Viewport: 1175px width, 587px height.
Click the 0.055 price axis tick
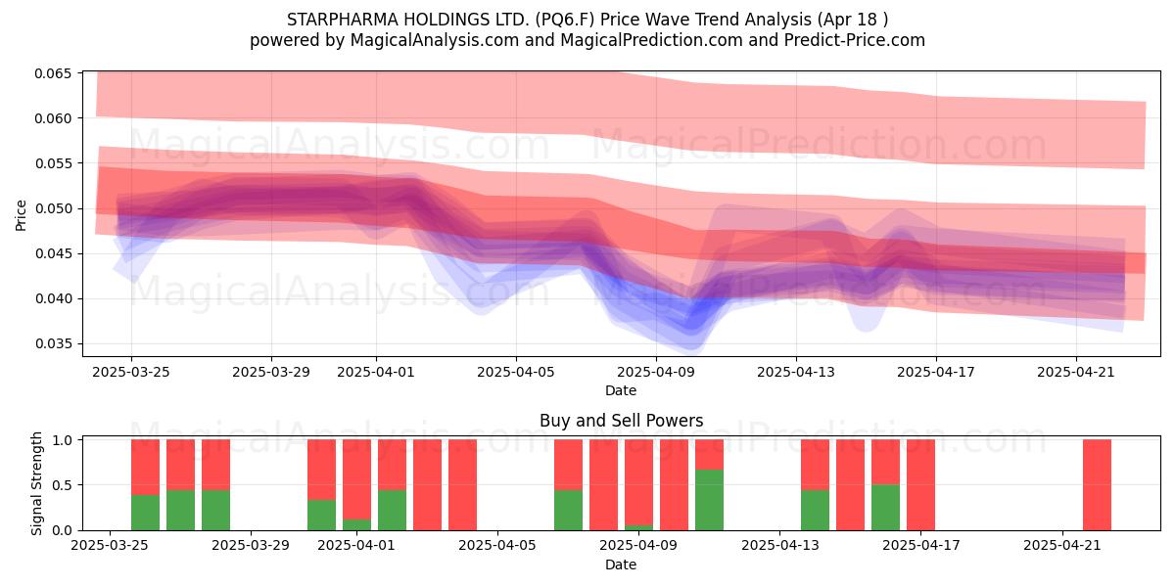[x=55, y=163]
